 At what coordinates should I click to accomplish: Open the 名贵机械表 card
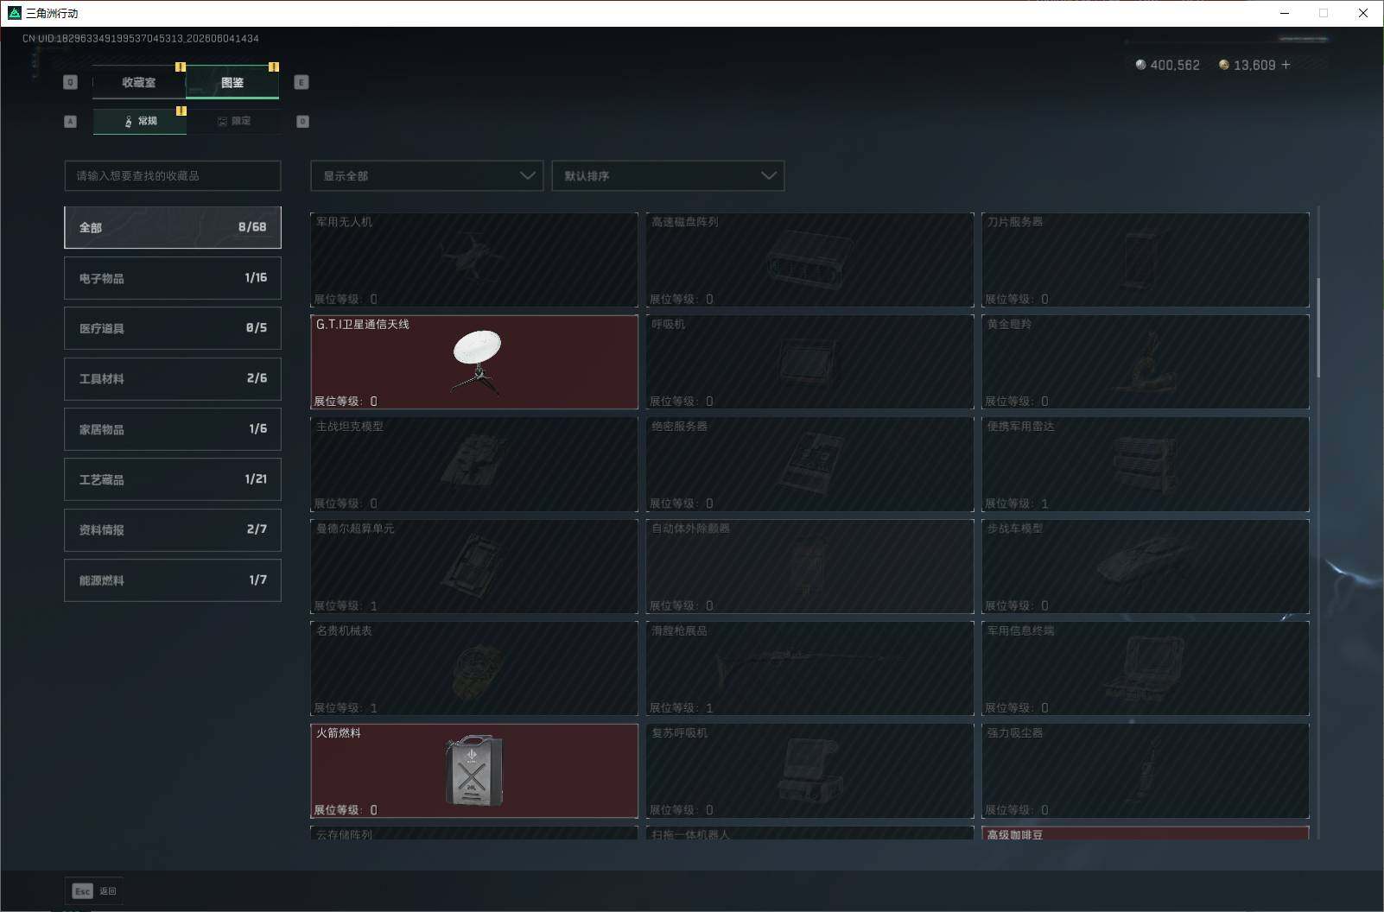[x=474, y=668]
